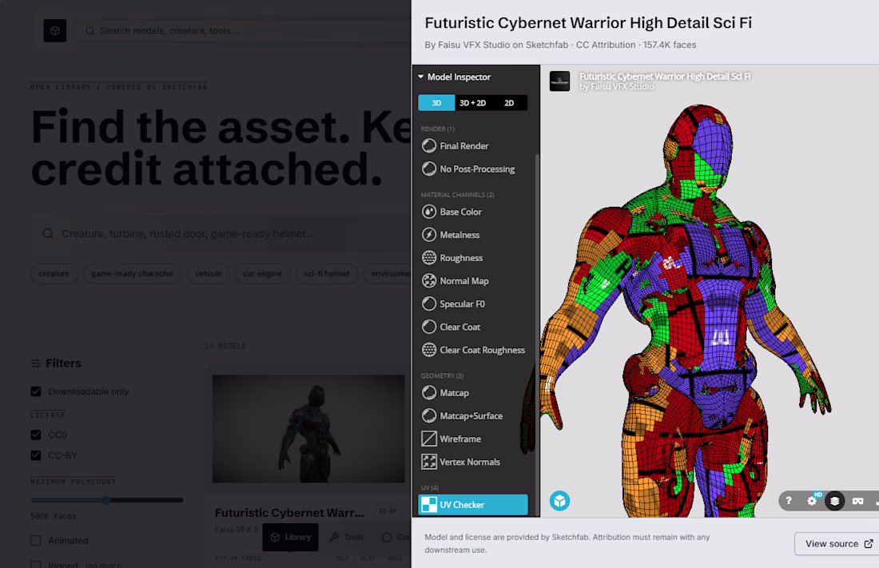Open the Library tab in bottom bar
The width and height of the screenshot is (879, 568).
tap(290, 537)
